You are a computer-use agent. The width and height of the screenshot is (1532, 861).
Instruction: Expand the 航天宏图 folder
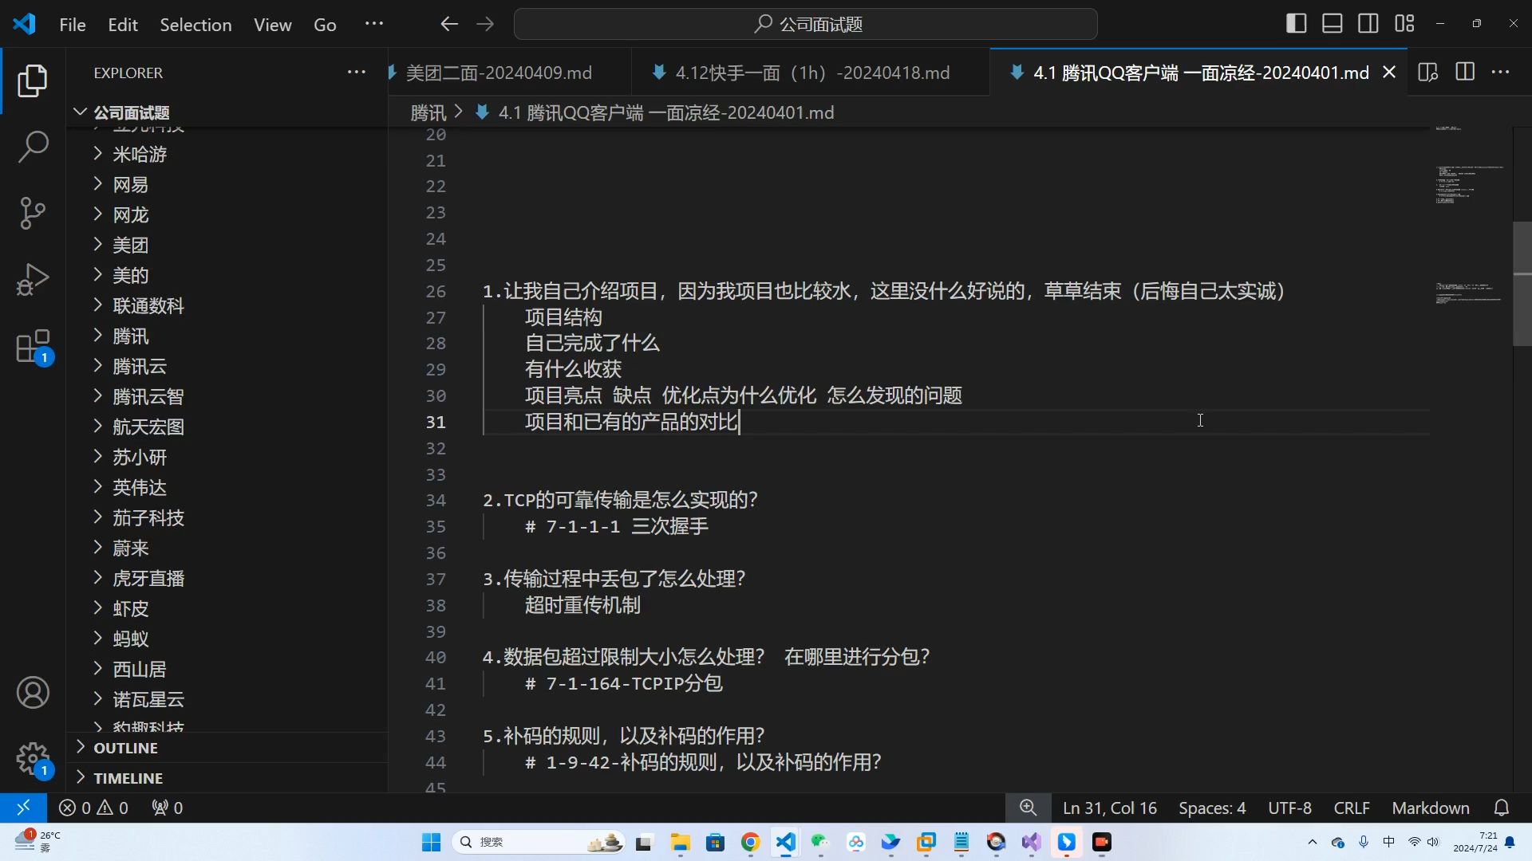point(227,427)
